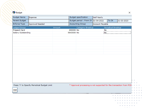Click the To Dt field 31-03-2023

[124, 21]
